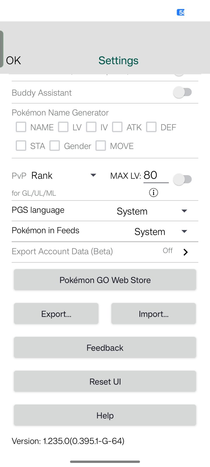Check the ATK checkbox
Image resolution: width=210 pixels, height=467 pixels.
[117, 127]
